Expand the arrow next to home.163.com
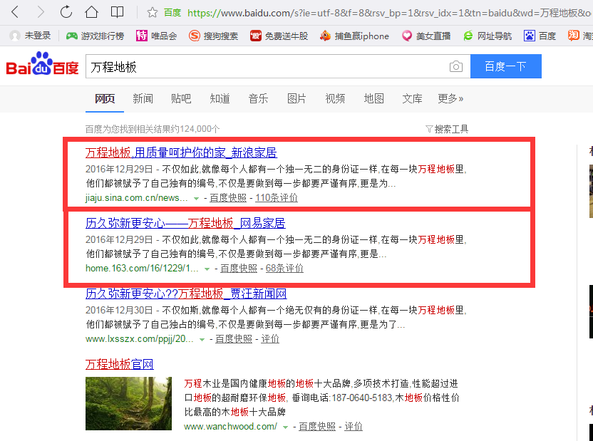 point(207,269)
